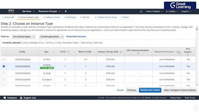Screen dimensions: 199x112
Task: Open the Resource Groups menu
Action: pyautogui.click(x=49, y=11)
